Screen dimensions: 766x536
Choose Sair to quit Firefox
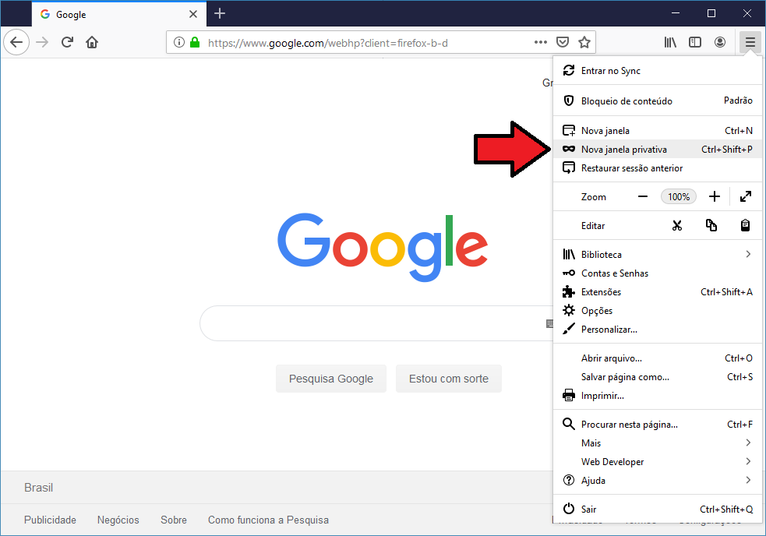tap(658, 510)
